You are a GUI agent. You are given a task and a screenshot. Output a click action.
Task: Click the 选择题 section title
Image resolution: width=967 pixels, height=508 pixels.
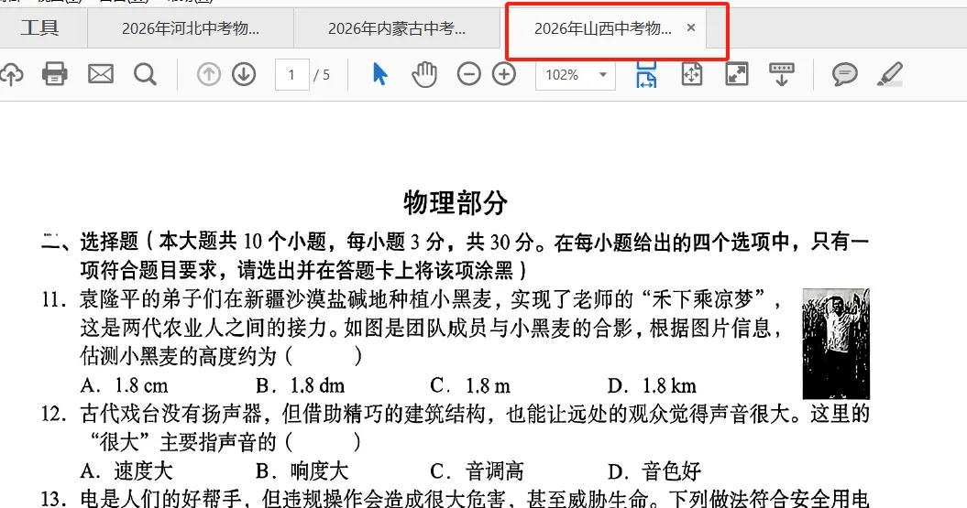(109, 242)
